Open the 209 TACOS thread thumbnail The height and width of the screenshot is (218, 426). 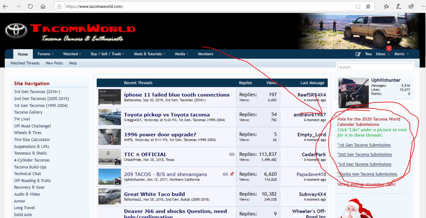pos(109,176)
